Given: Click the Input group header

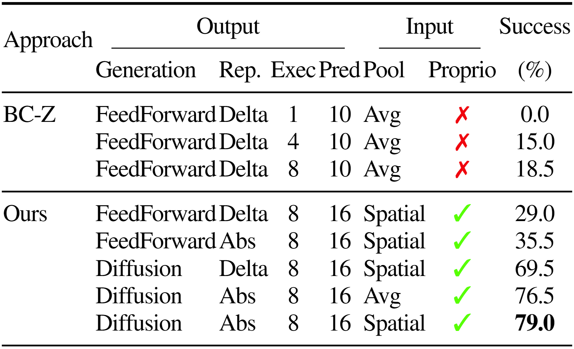Looking at the screenshot, I should click(429, 27).
